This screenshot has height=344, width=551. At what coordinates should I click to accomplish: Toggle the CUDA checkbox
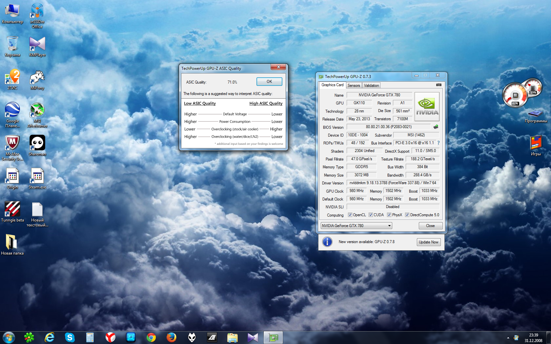point(371,215)
